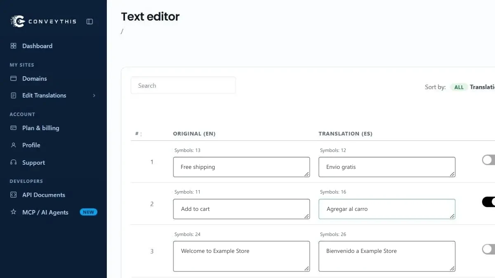Click row number 2

tap(152, 204)
